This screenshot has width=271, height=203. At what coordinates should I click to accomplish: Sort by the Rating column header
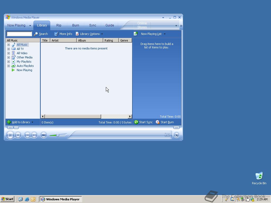point(111,40)
